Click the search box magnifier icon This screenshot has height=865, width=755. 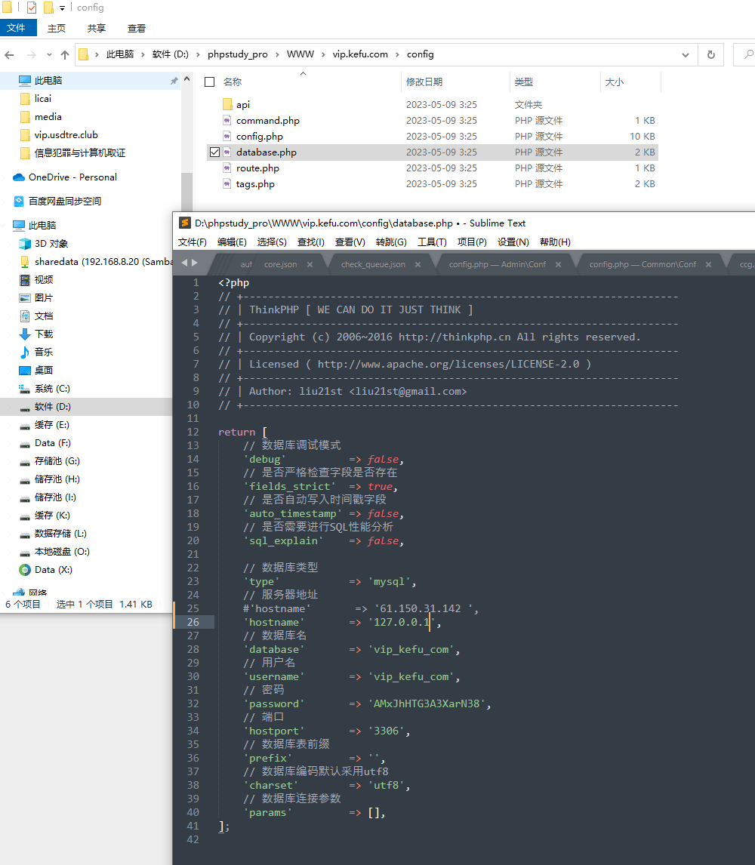coord(748,54)
